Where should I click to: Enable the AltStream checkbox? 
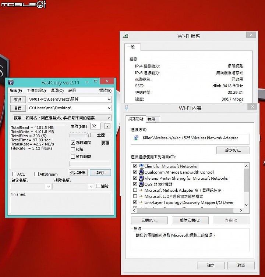coord(36,174)
